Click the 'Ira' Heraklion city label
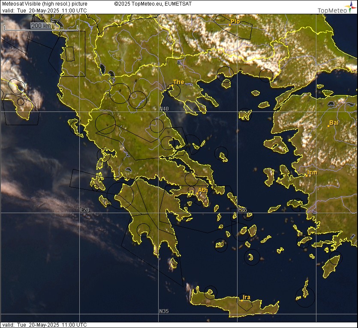This screenshot has height=328, width=358. [x=247, y=297]
